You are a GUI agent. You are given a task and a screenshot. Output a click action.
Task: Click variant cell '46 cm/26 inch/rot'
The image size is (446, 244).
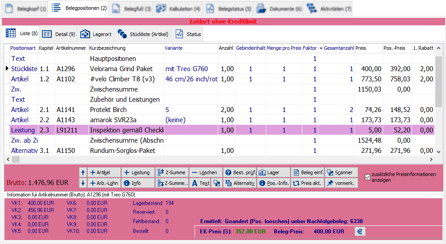pyautogui.click(x=191, y=79)
